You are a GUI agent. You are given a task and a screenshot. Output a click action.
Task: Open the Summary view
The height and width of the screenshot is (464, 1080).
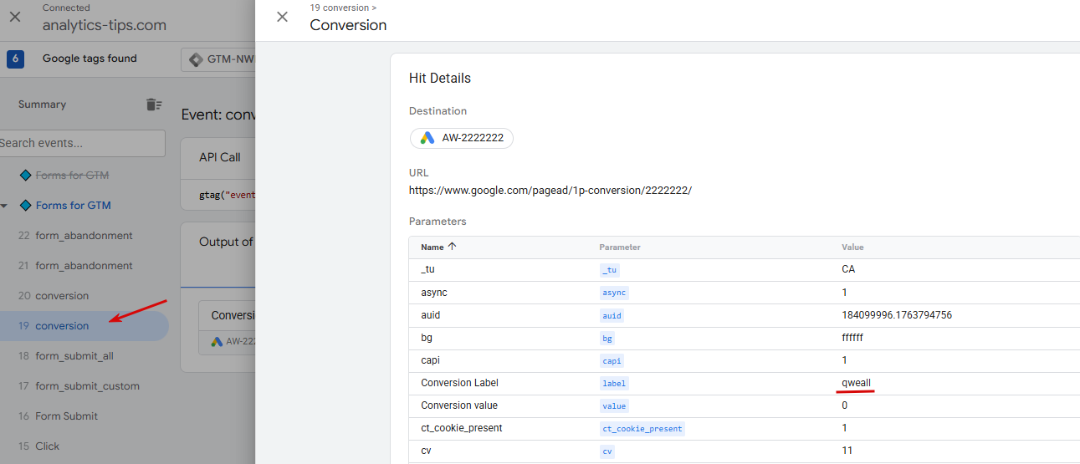click(x=42, y=105)
